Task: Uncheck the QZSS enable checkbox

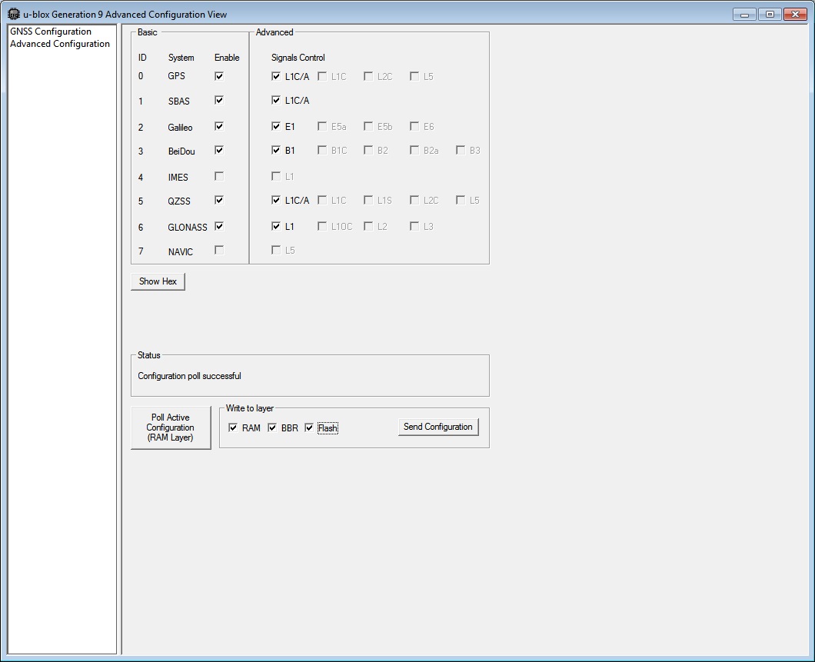Action: click(219, 201)
